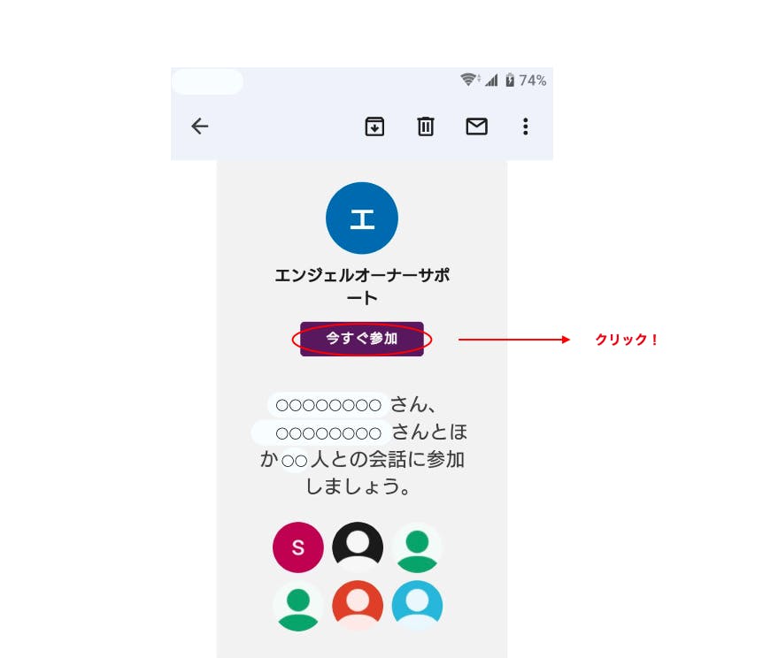The width and height of the screenshot is (763, 658).
Task: Select the blue エ workspace avatar
Action: pos(361,218)
